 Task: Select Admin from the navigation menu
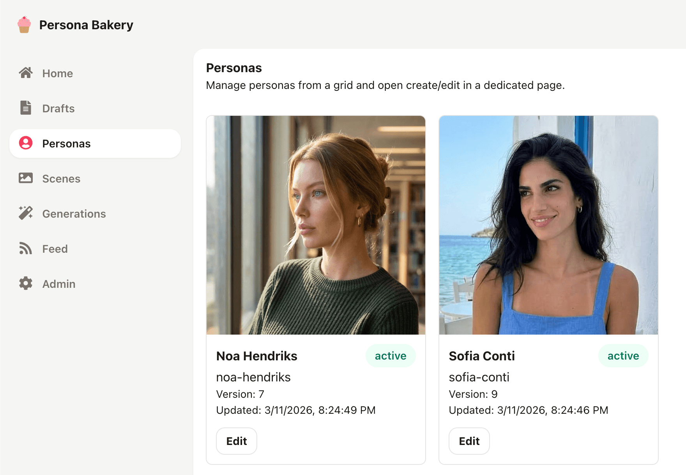tap(58, 284)
